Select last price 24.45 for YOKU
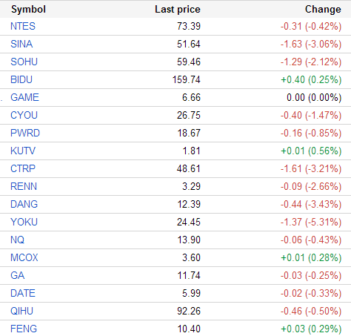Screen dimensions: 351x336 (189, 222)
